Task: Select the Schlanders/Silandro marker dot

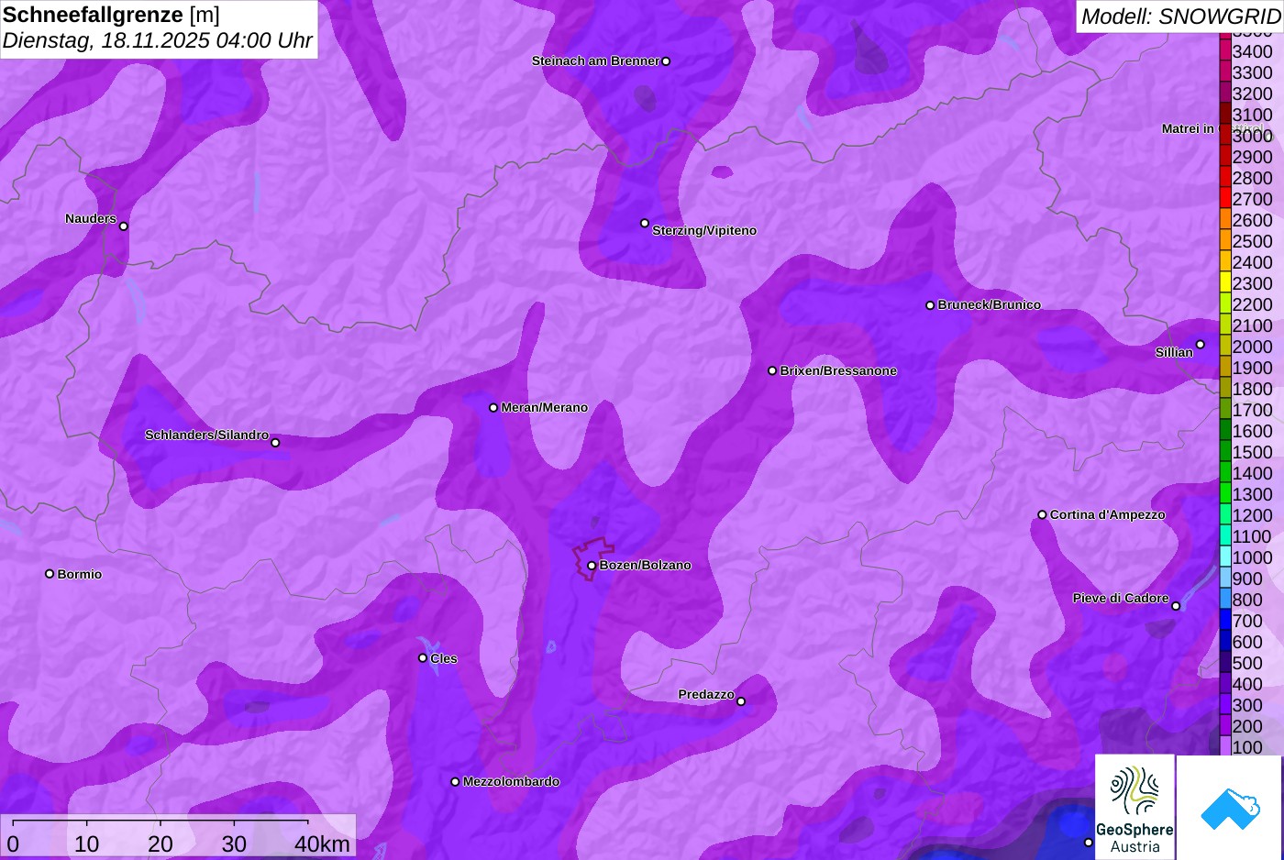Action: (x=275, y=443)
